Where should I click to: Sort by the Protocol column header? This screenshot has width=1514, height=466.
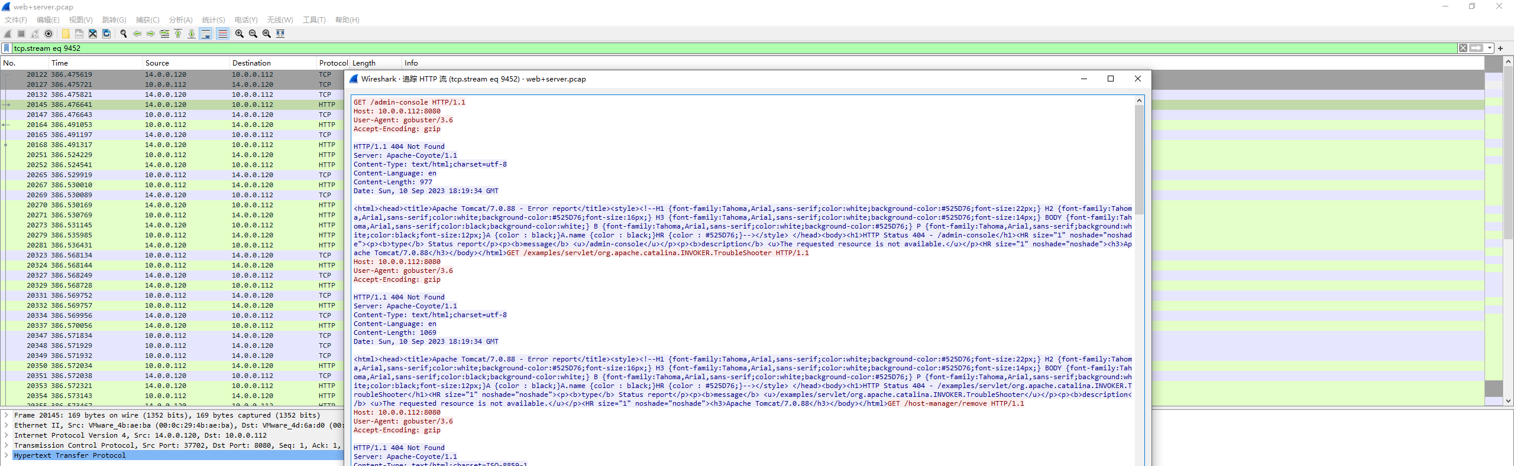(x=333, y=63)
